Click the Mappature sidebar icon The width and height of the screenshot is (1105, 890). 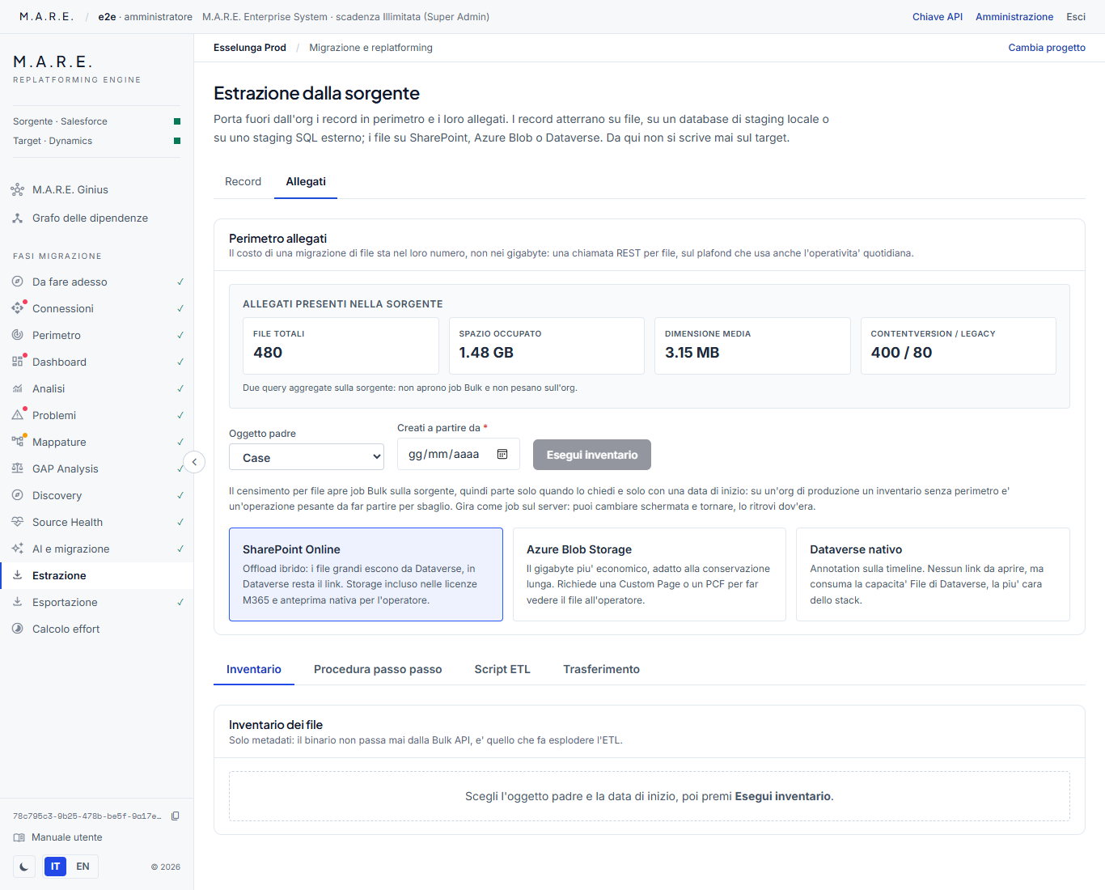tap(17, 443)
